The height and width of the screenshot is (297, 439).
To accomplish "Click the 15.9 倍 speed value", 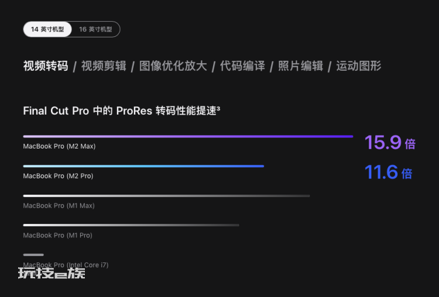I will tap(390, 143).
